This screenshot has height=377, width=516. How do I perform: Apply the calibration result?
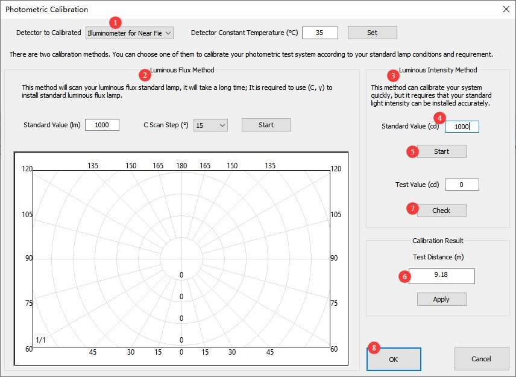coord(442,299)
